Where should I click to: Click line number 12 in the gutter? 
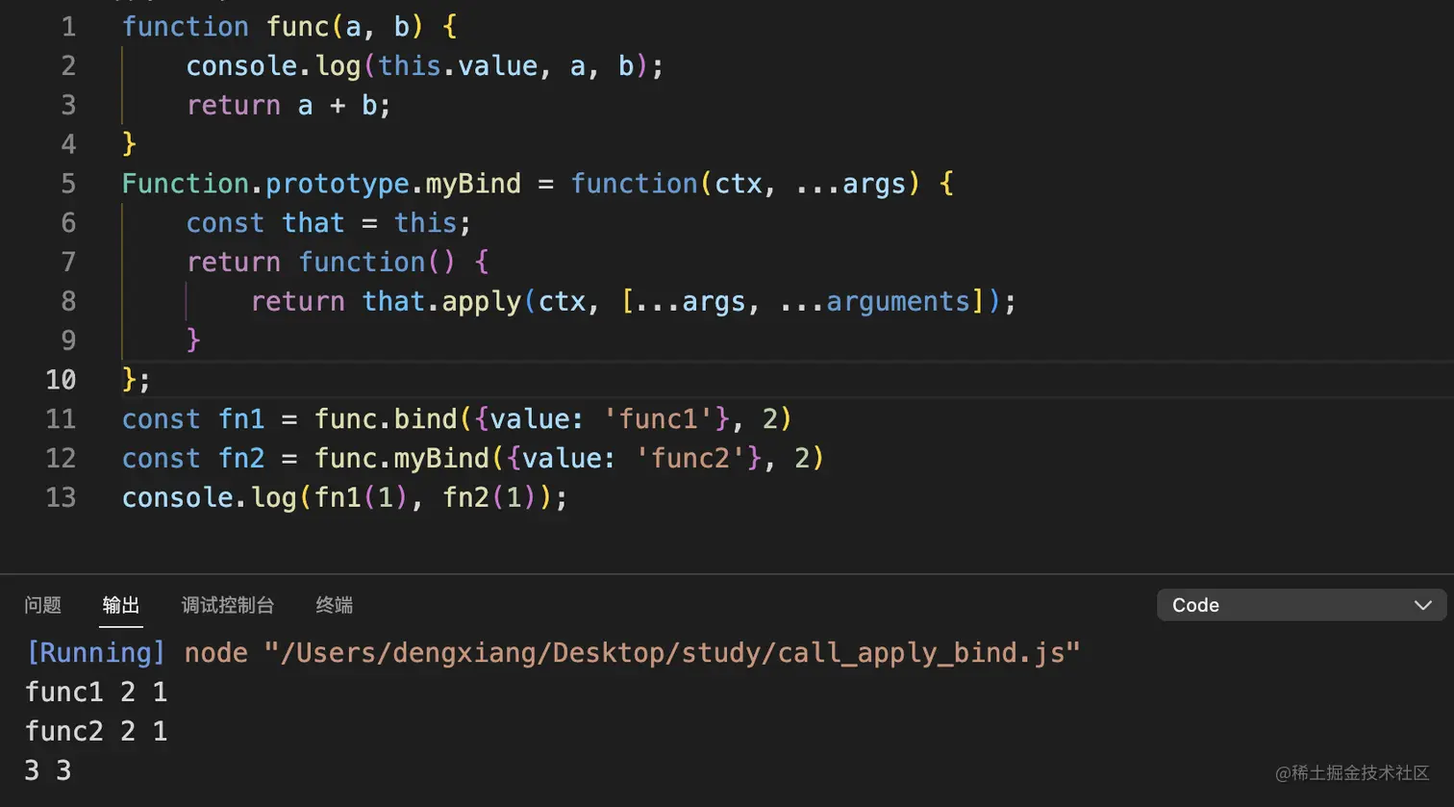(x=61, y=458)
